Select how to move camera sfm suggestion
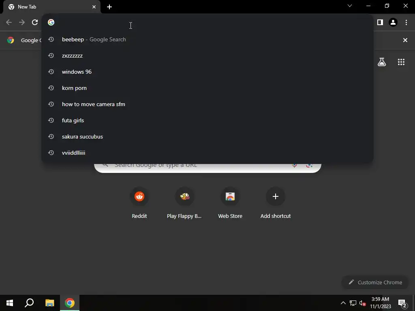Screen dimensions: 415x311 [207, 104]
